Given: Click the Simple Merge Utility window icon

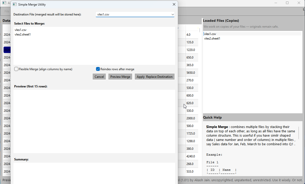Looking at the screenshot, I should pyautogui.click(x=14, y=4).
